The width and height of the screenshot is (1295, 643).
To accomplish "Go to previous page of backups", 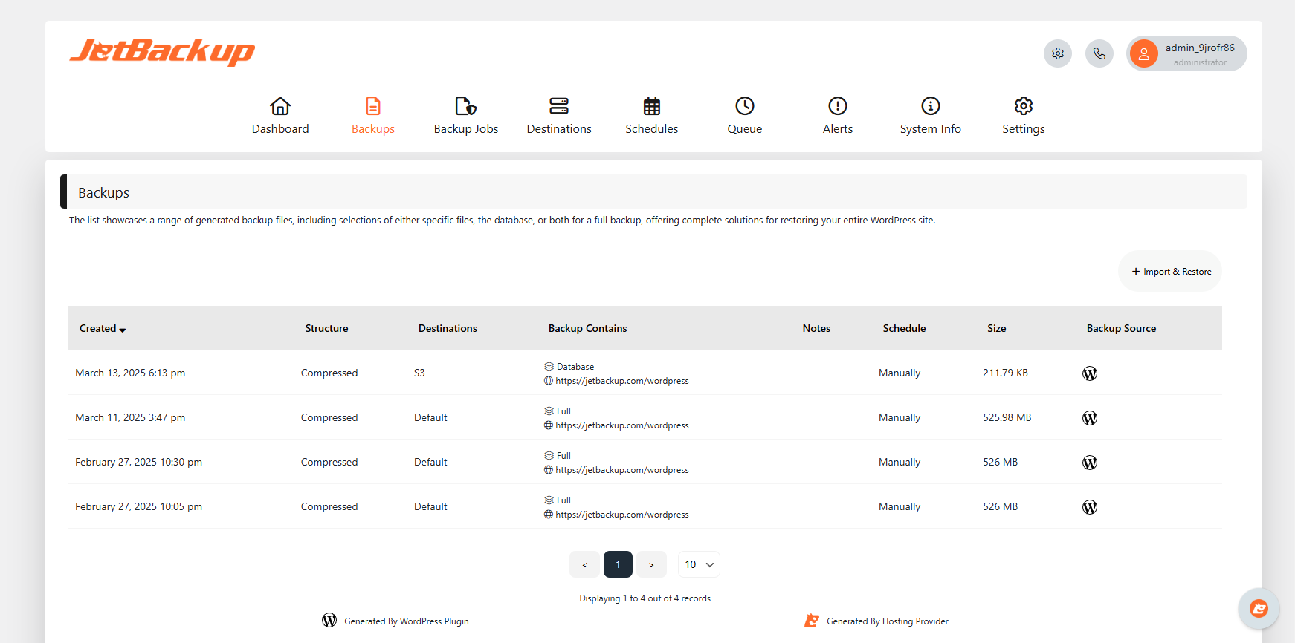I will [584, 564].
